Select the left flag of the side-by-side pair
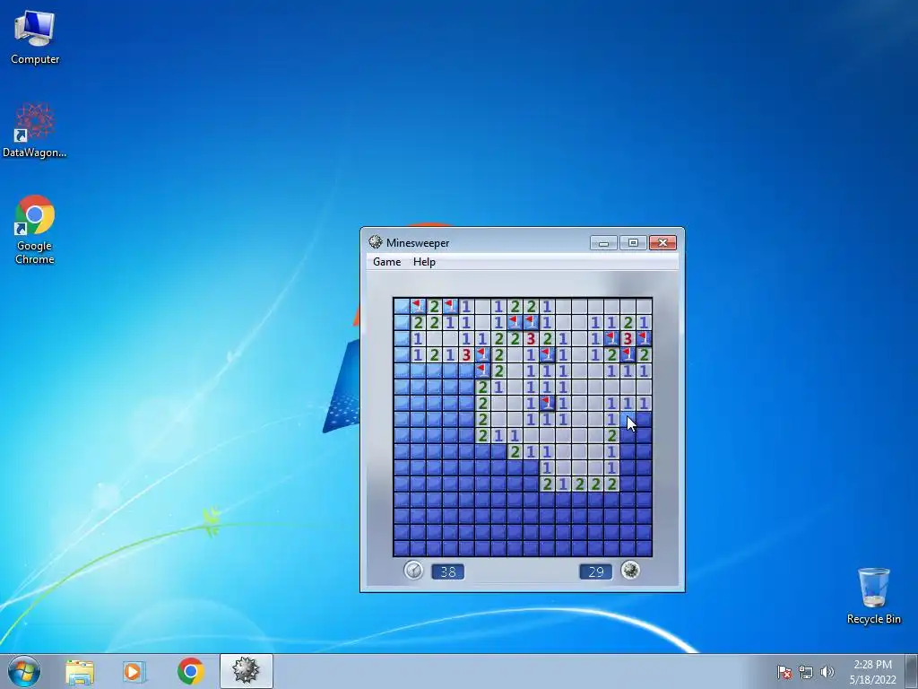Image resolution: width=918 pixels, height=689 pixels. tap(515, 322)
